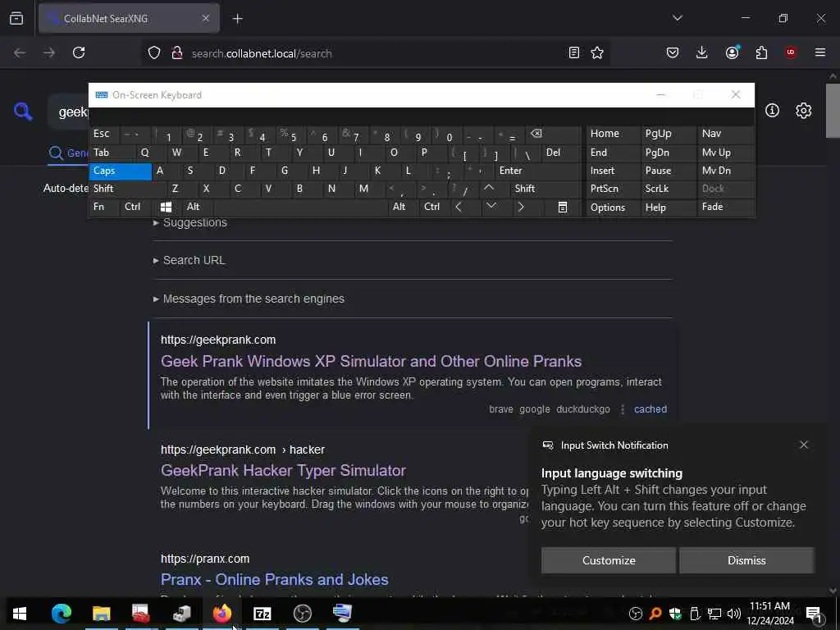Click the context menu key on the keyboard

(563, 208)
